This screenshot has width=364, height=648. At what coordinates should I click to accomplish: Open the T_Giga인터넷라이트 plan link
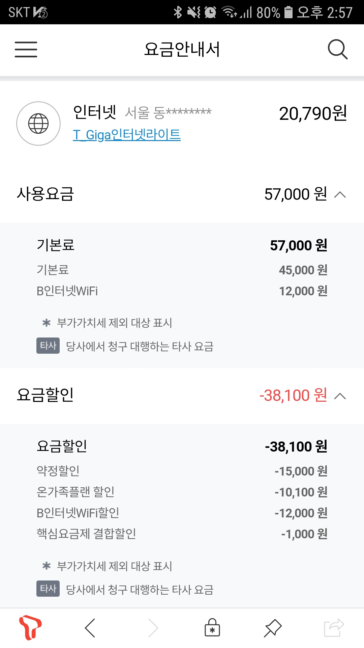pos(127,135)
